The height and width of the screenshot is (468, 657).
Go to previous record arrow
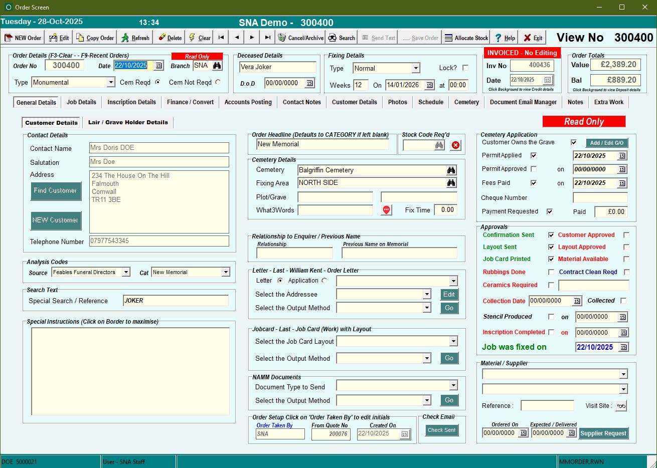coord(237,38)
